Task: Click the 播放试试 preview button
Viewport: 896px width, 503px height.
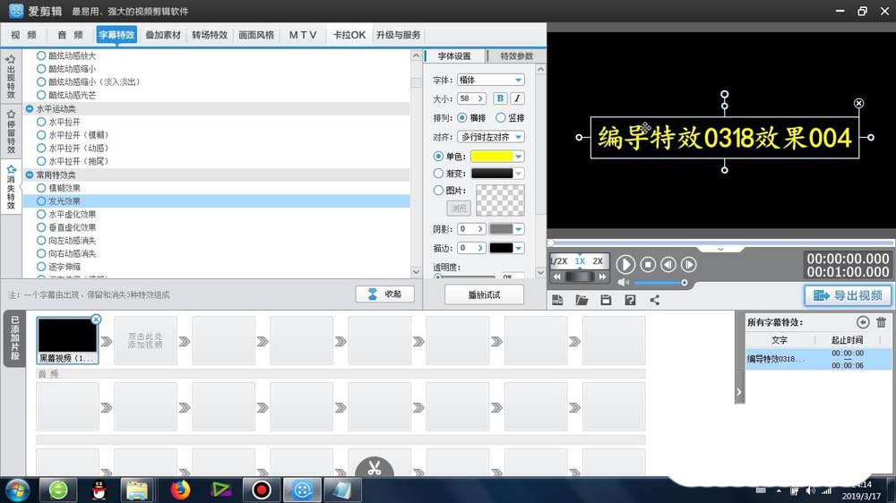Action: pyautogui.click(x=484, y=294)
